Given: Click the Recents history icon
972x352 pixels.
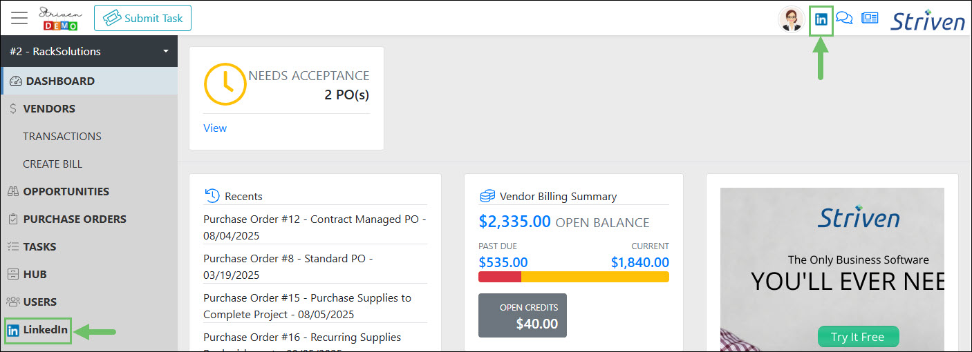Looking at the screenshot, I should click(x=212, y=196).
